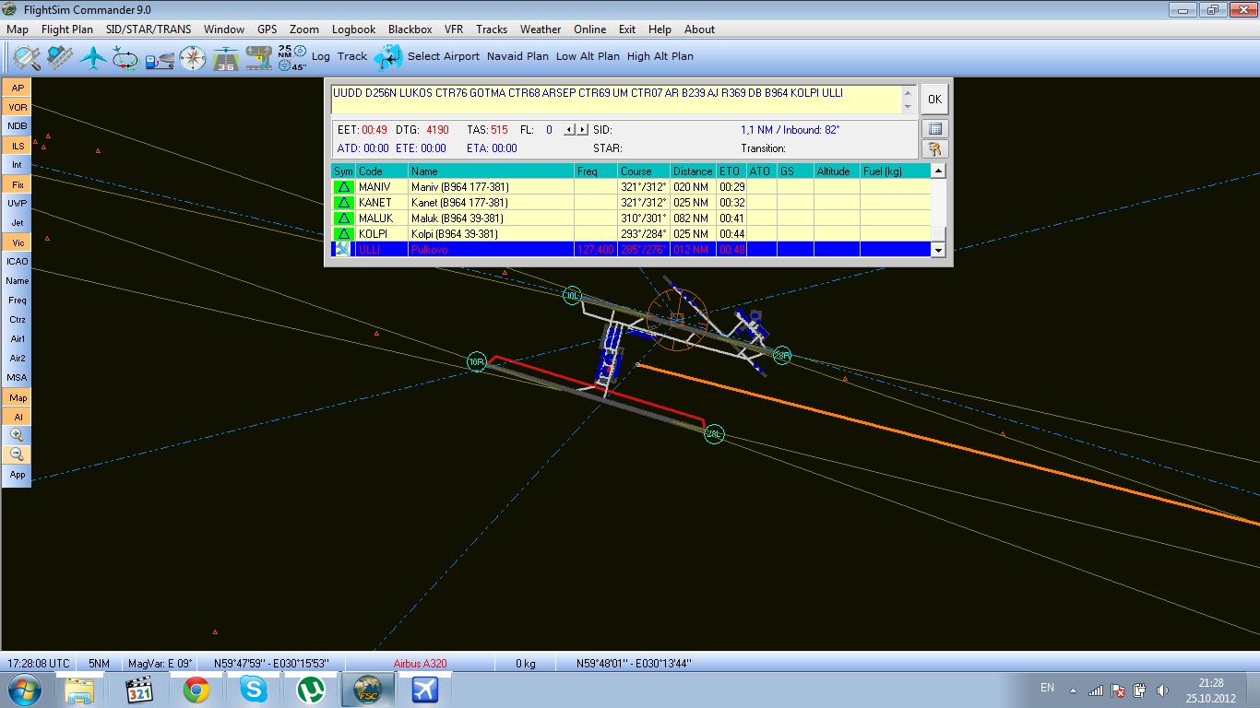Image resolution: width=1260 pixels, height=708 pixels.
Task: Click the zoom-out magnifier in left sidebar
Action: tap(18, 454)
